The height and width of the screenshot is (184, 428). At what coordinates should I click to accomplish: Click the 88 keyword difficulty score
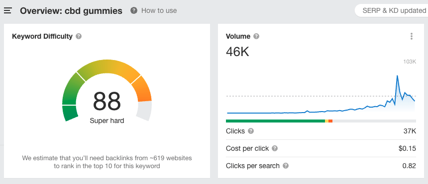[107, 101]
